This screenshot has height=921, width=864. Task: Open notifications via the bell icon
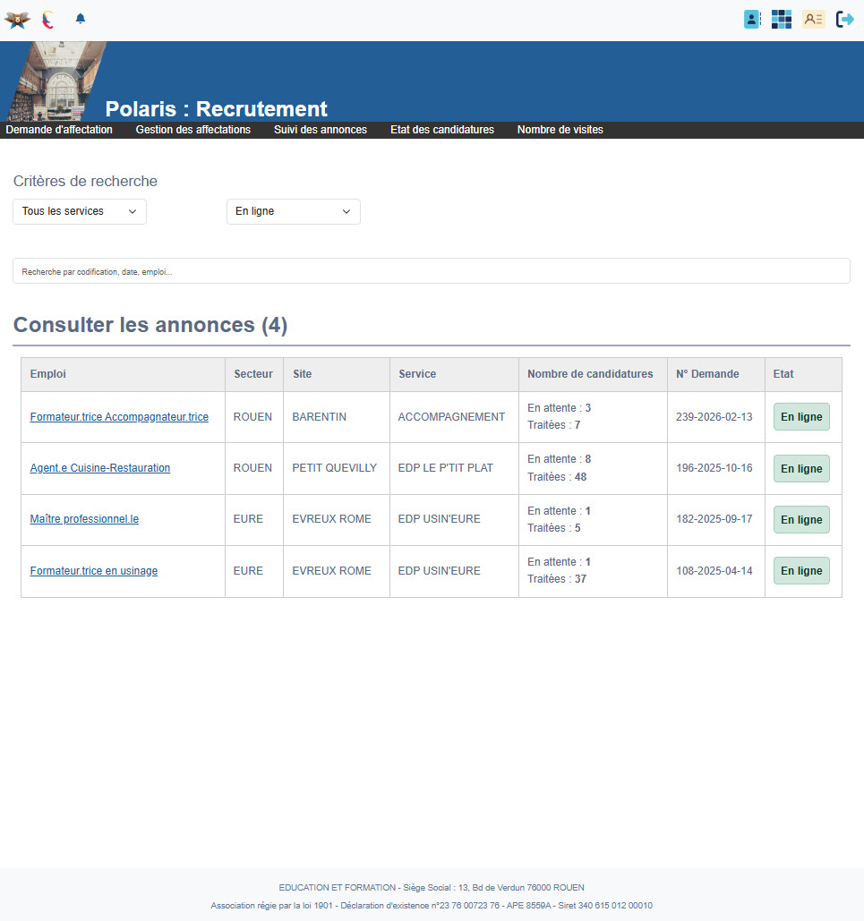pyautogui.click(x=81, y=19)
